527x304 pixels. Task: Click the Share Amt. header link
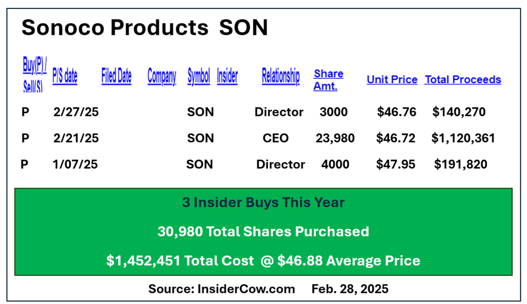(328, 80)
